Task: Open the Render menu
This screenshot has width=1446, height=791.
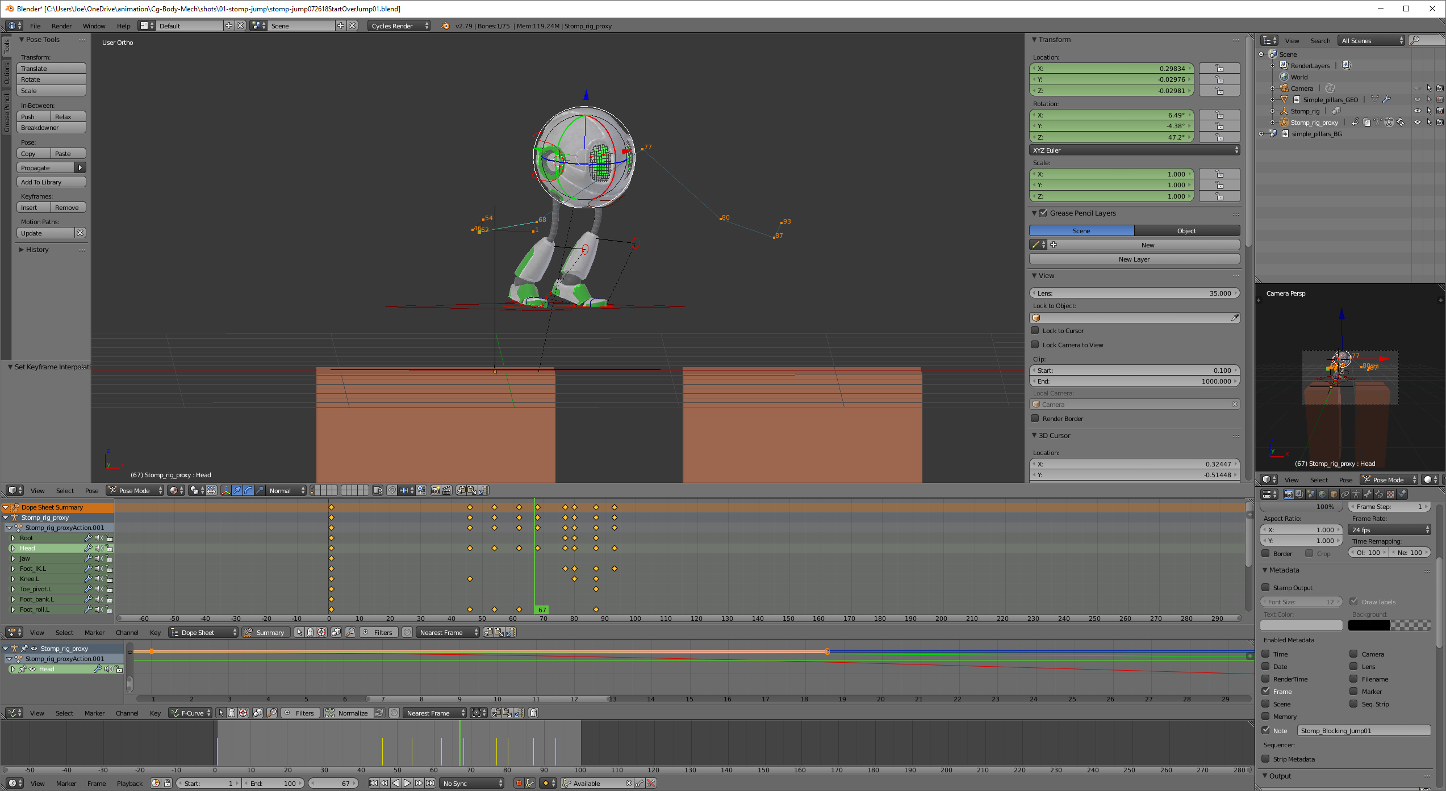Action: tap(61, 26)
